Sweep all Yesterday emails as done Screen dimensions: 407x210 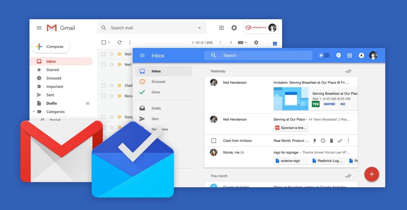pos(348,71)
